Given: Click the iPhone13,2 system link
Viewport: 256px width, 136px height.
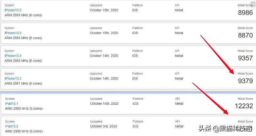Looking at the screenshot, I should point(13,78).
